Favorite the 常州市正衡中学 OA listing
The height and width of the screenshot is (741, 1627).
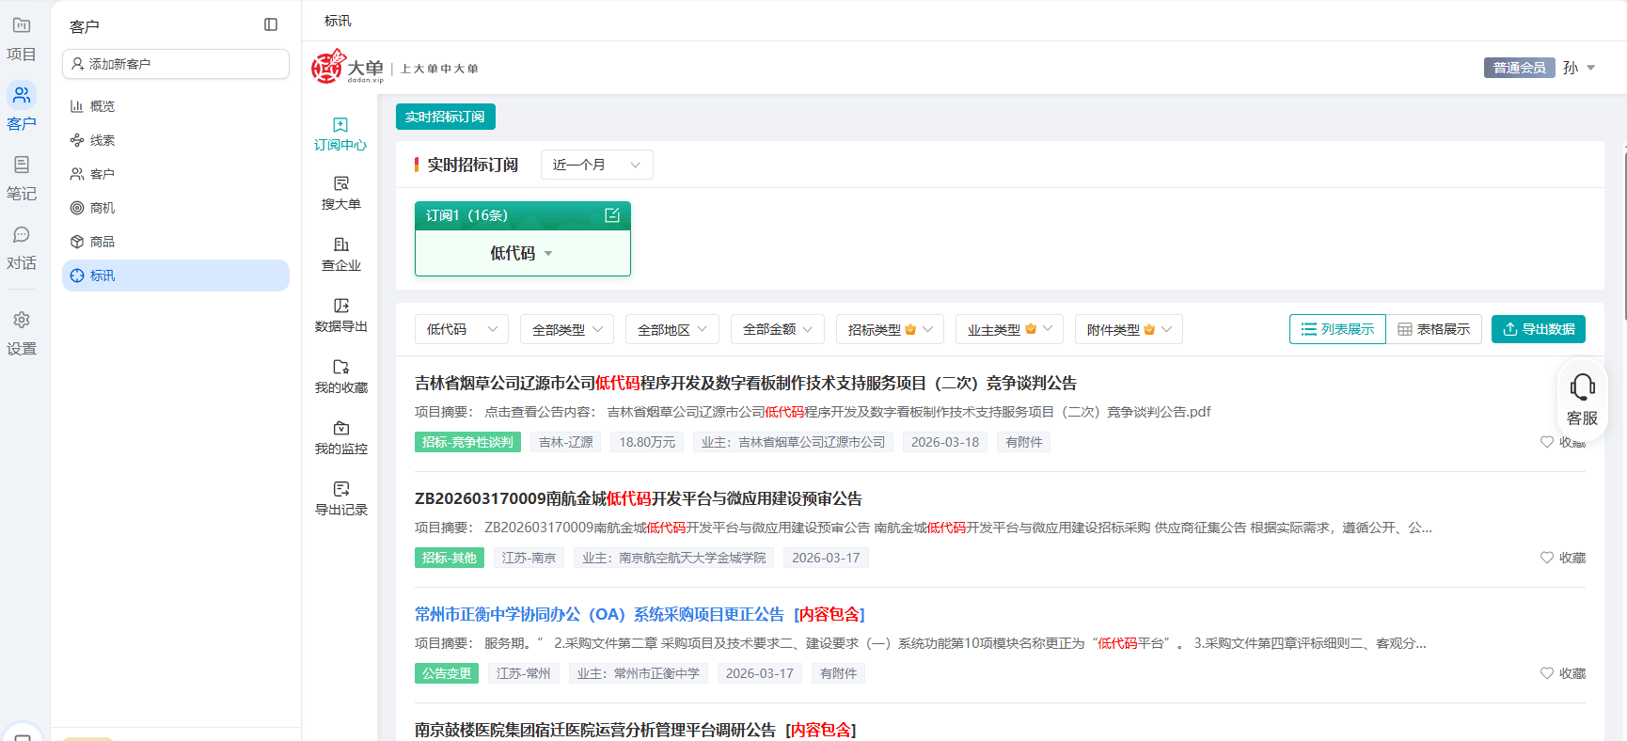point(1562,673)
